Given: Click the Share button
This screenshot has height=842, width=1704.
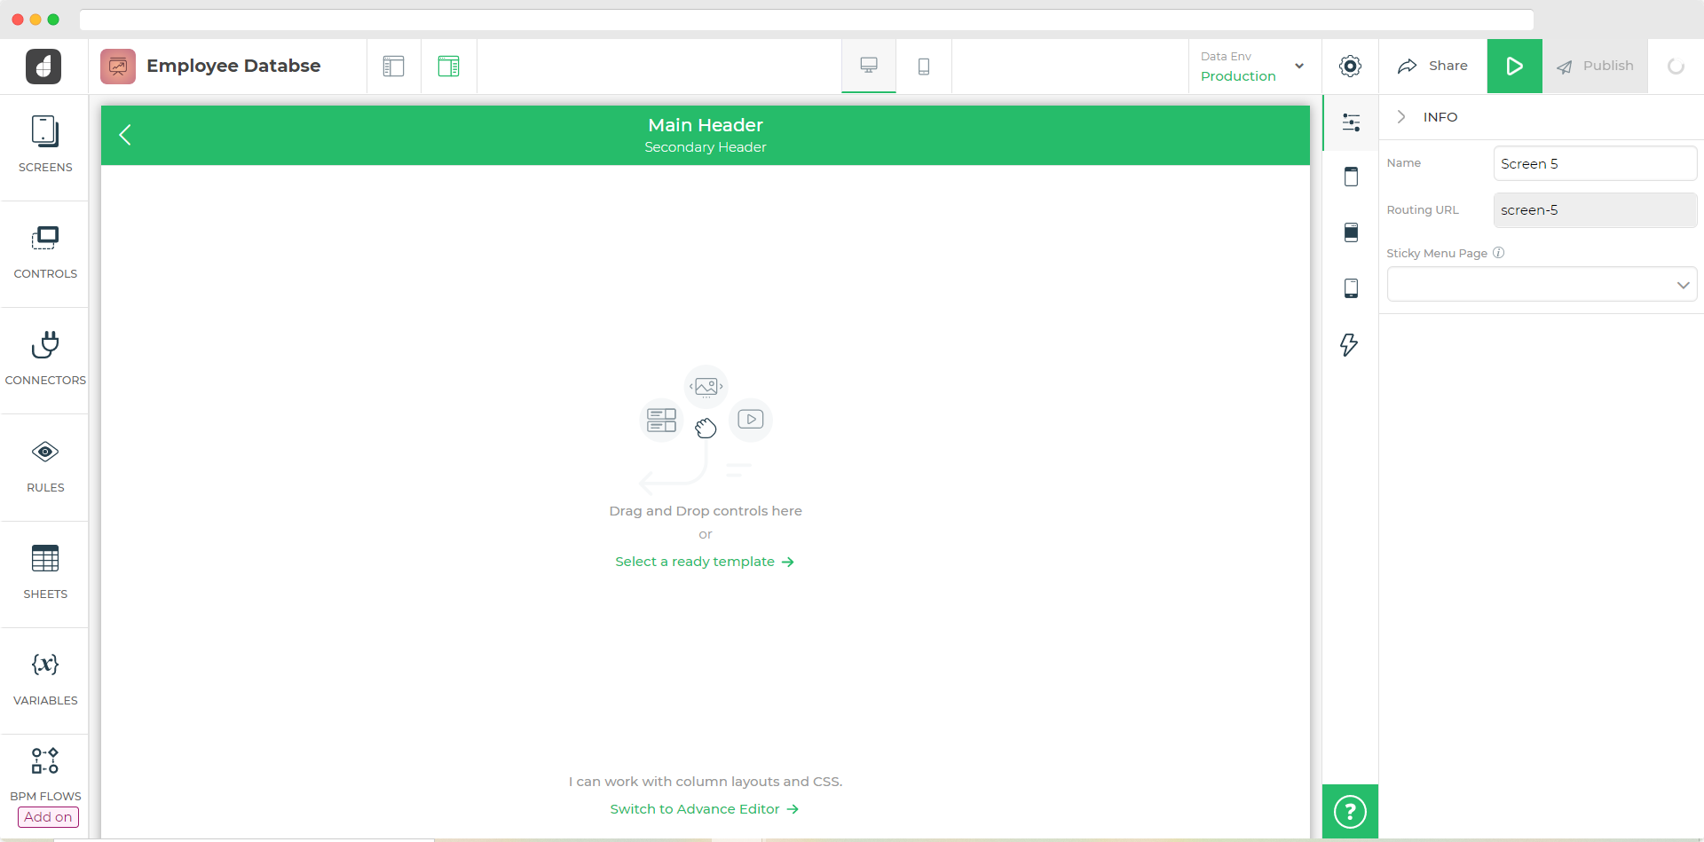Looking at the screenshot, I should pos(1432,67).
